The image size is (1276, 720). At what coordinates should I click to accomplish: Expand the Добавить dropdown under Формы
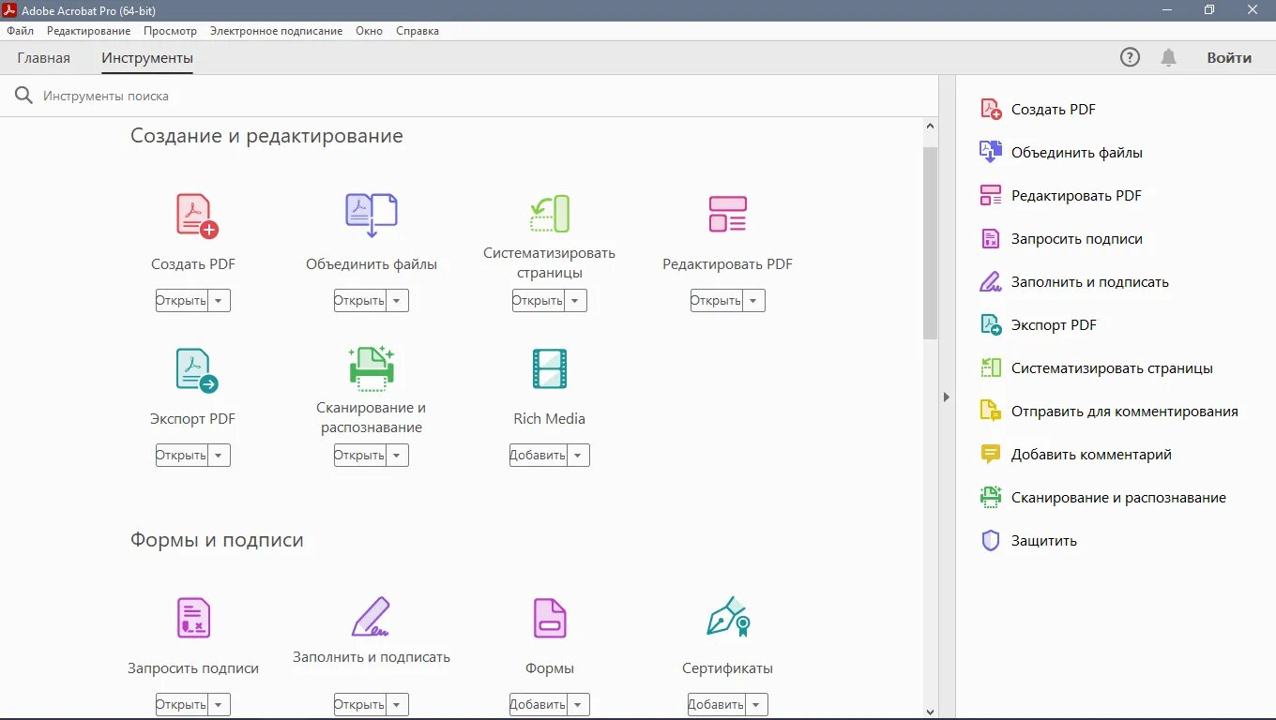(579, 704)
